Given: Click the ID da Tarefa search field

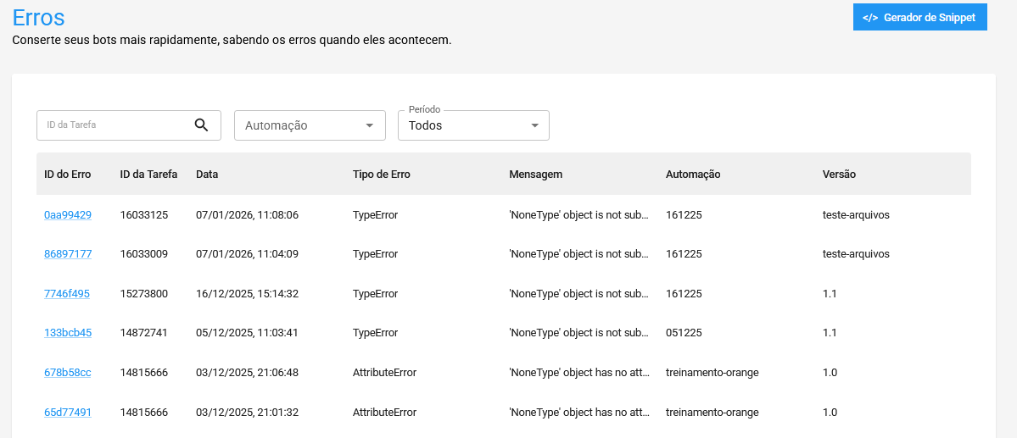Looking at the screenshot, I should point(115,125).
